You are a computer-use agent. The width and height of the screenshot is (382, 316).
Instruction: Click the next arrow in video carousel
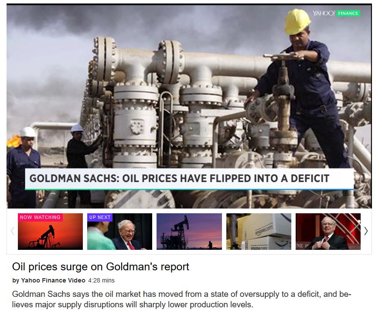(366, 231)
